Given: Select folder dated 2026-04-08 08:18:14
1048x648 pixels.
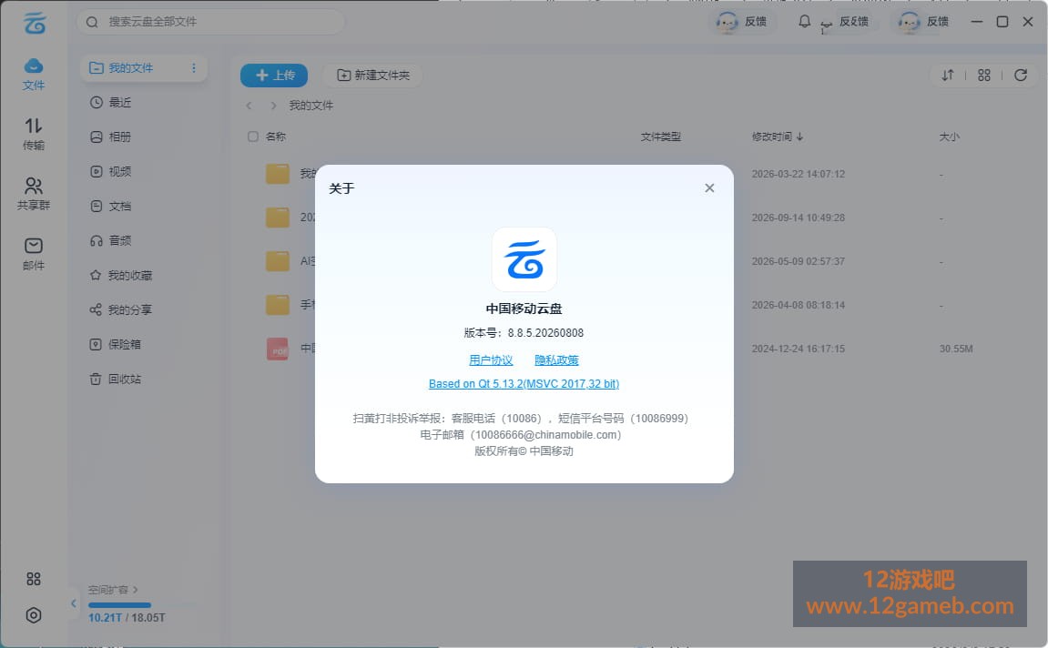Looking at the screenshot, I should 278,305.
